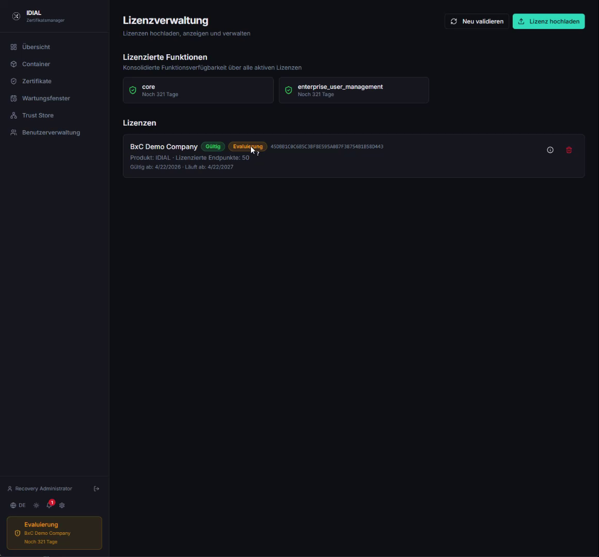The height and width of the screenshot is (557, 599).
Task: Click the Container cube icon
Action: point(14,64)
